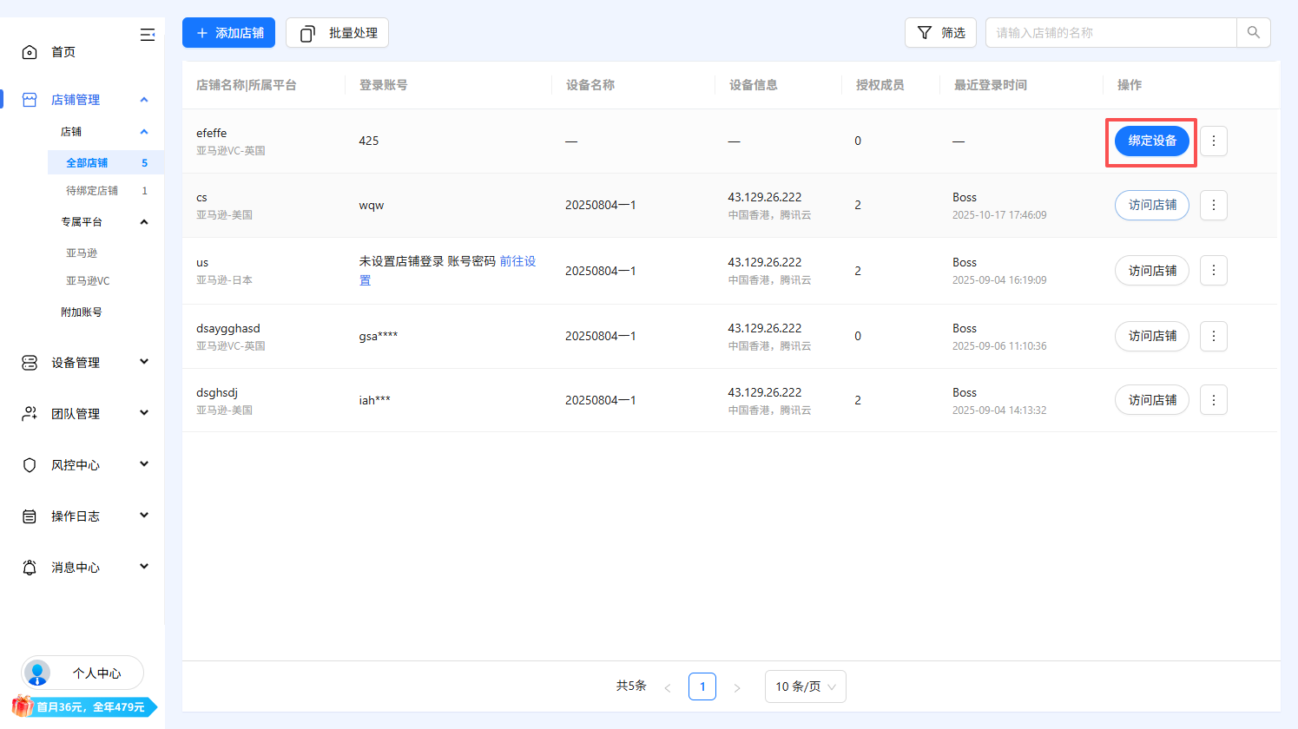Open the 操作日志 log icon
1298x729 pixels.
pos(29,516)
